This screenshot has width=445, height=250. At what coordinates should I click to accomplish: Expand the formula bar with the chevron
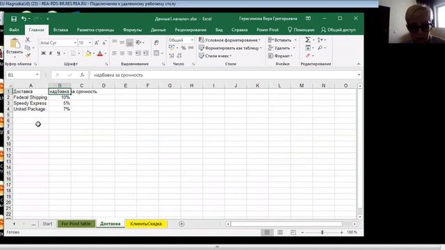[x=359, y=75]
